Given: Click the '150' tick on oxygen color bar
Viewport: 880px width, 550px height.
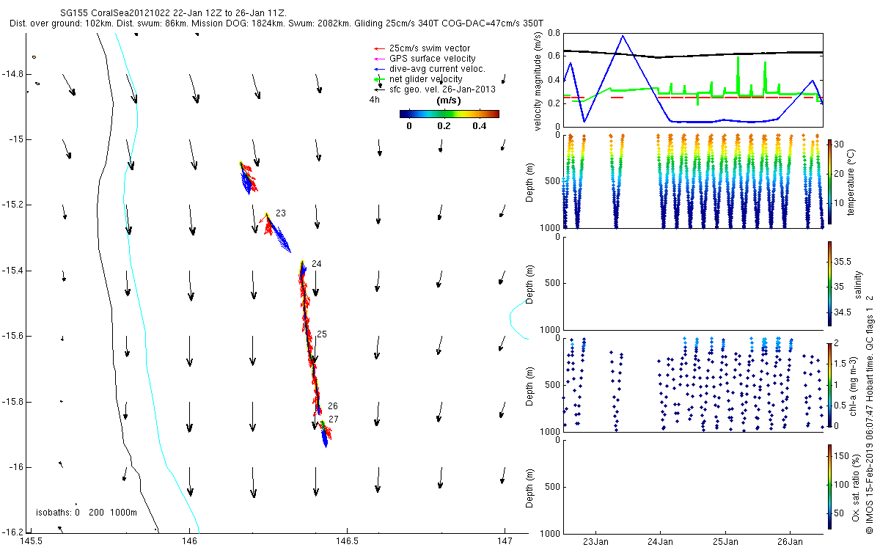Looking at the screenshot, I should click(842, 455).
